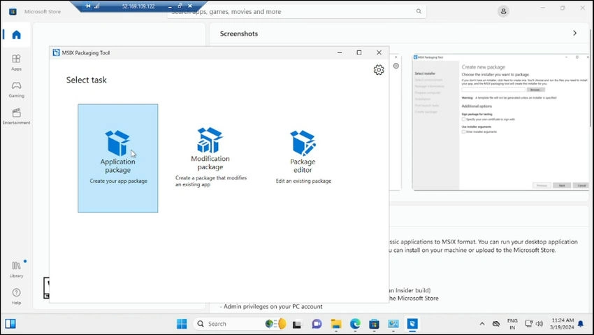Open Apps section in Microsoft Store
The width and height of the screenshot is (594, 335).
[16, 62]
